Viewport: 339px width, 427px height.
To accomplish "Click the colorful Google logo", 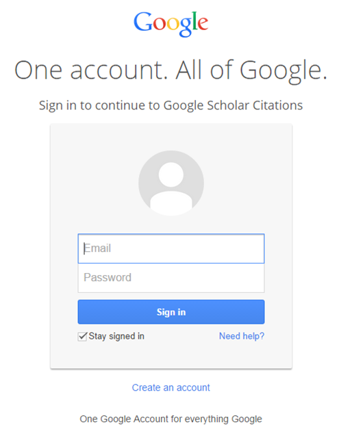I will point(171,24).
